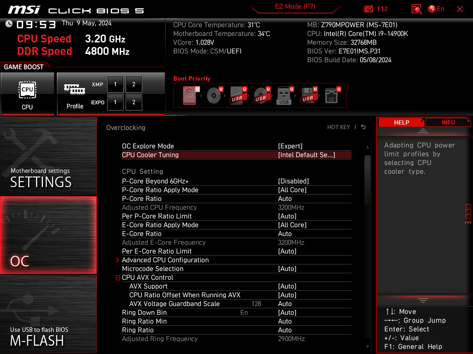Click the screenshot camera icon (F12)

pyautogui.click(x=368, y=9)
